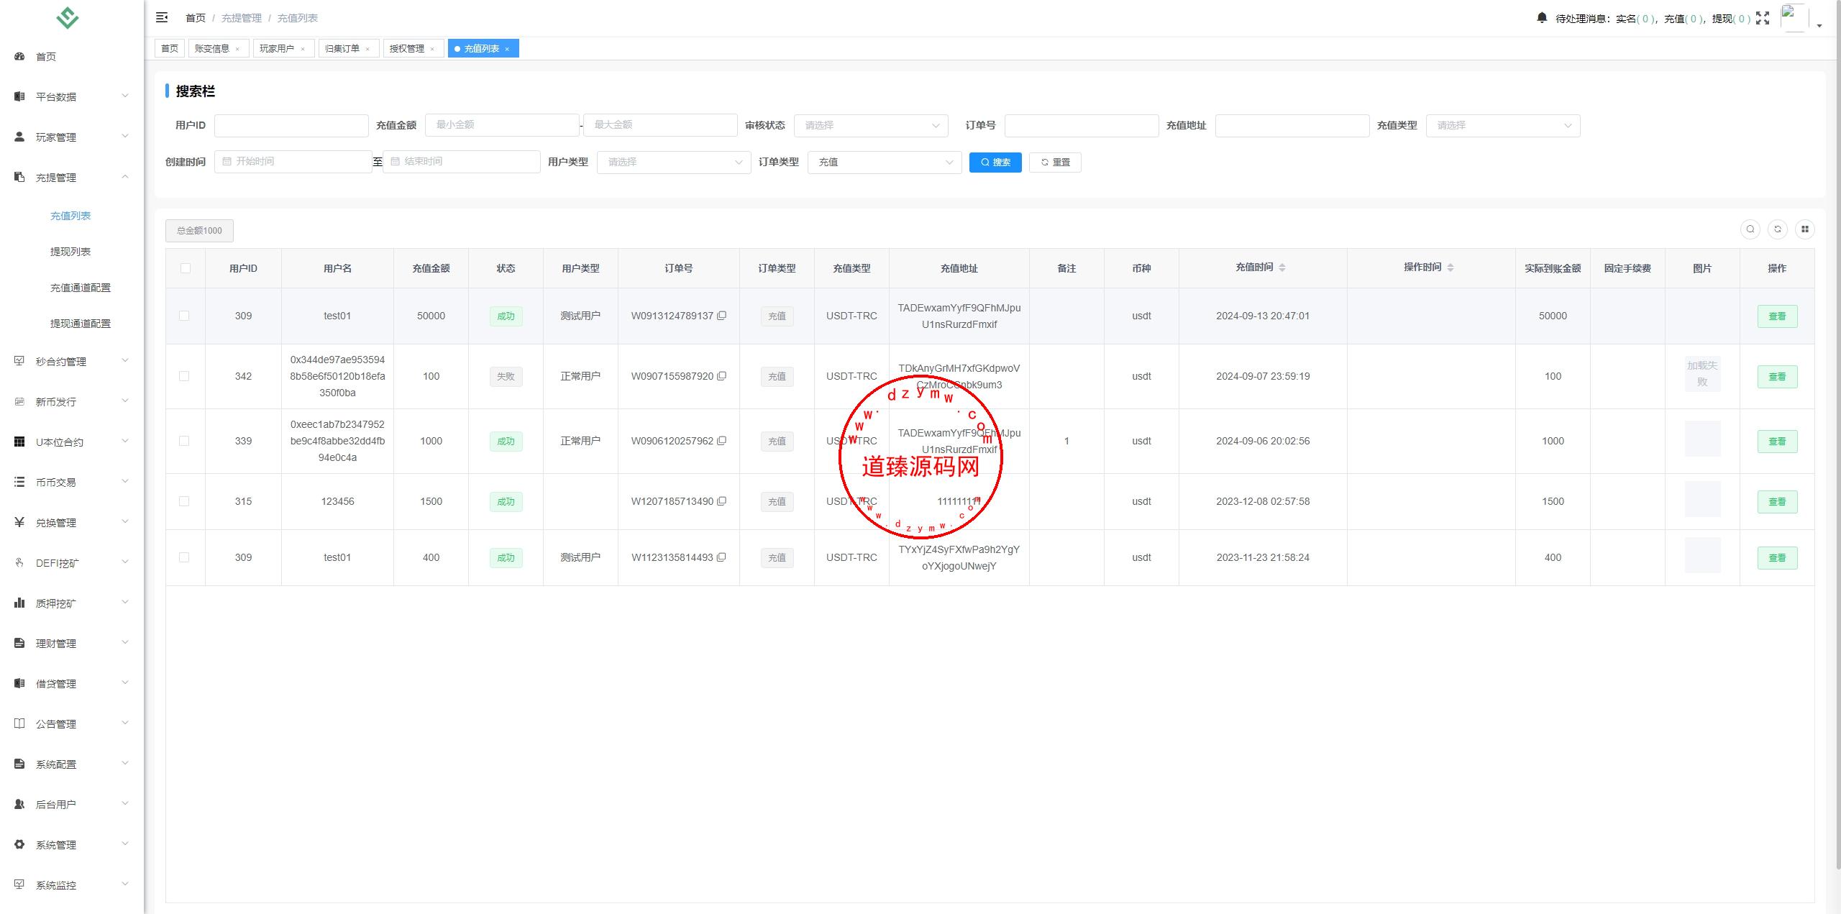Select 充值列表 submenu item
The width and height of the screenshot is (1841, 914).
[70, 216]
